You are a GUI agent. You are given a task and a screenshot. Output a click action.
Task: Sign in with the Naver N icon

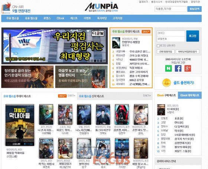169,69
